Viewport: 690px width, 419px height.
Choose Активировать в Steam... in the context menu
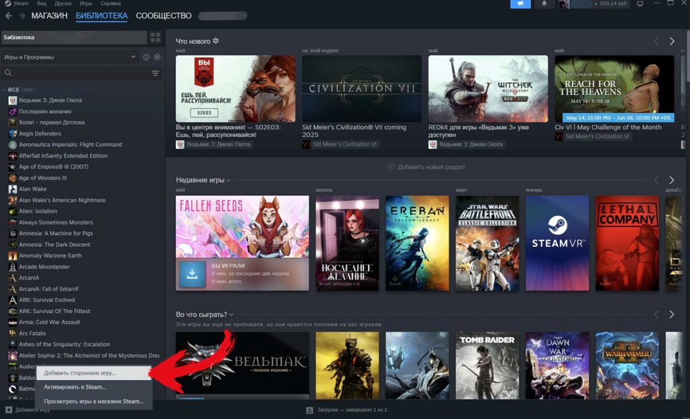click(94, 387)
